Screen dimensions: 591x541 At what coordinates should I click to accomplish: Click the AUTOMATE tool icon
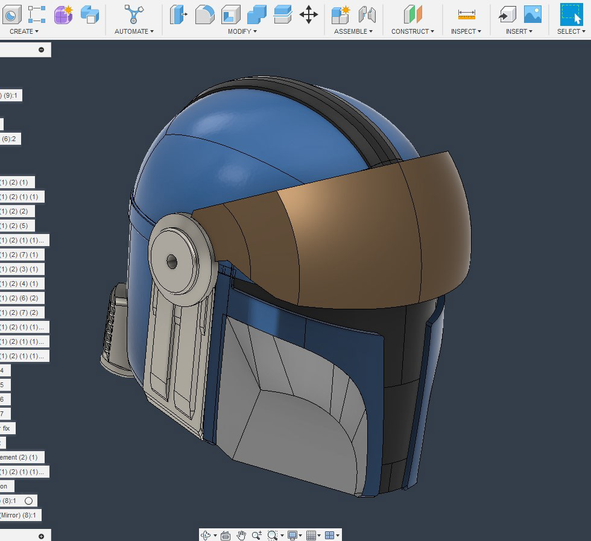[x=134, y=14]
